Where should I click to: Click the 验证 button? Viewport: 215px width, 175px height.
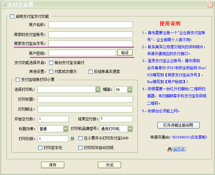125,53
